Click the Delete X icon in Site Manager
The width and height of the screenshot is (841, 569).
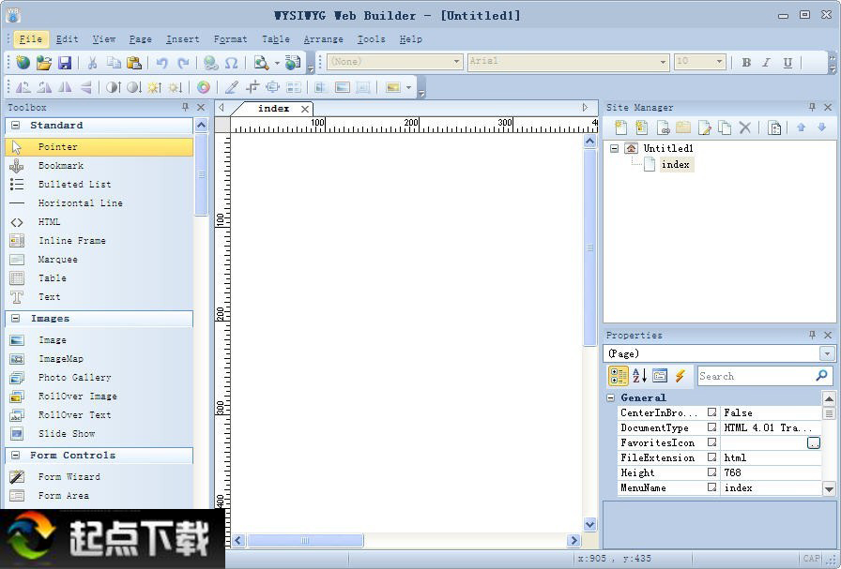tap(745, 127)
